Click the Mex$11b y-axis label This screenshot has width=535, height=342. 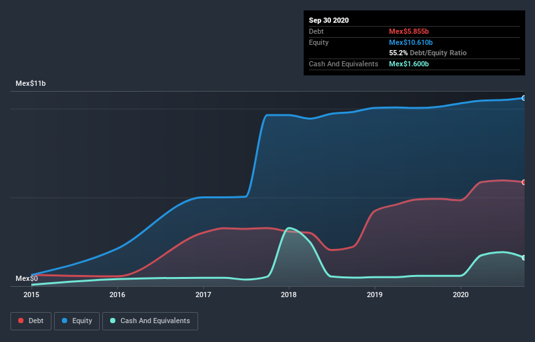(x=31, y=83)
